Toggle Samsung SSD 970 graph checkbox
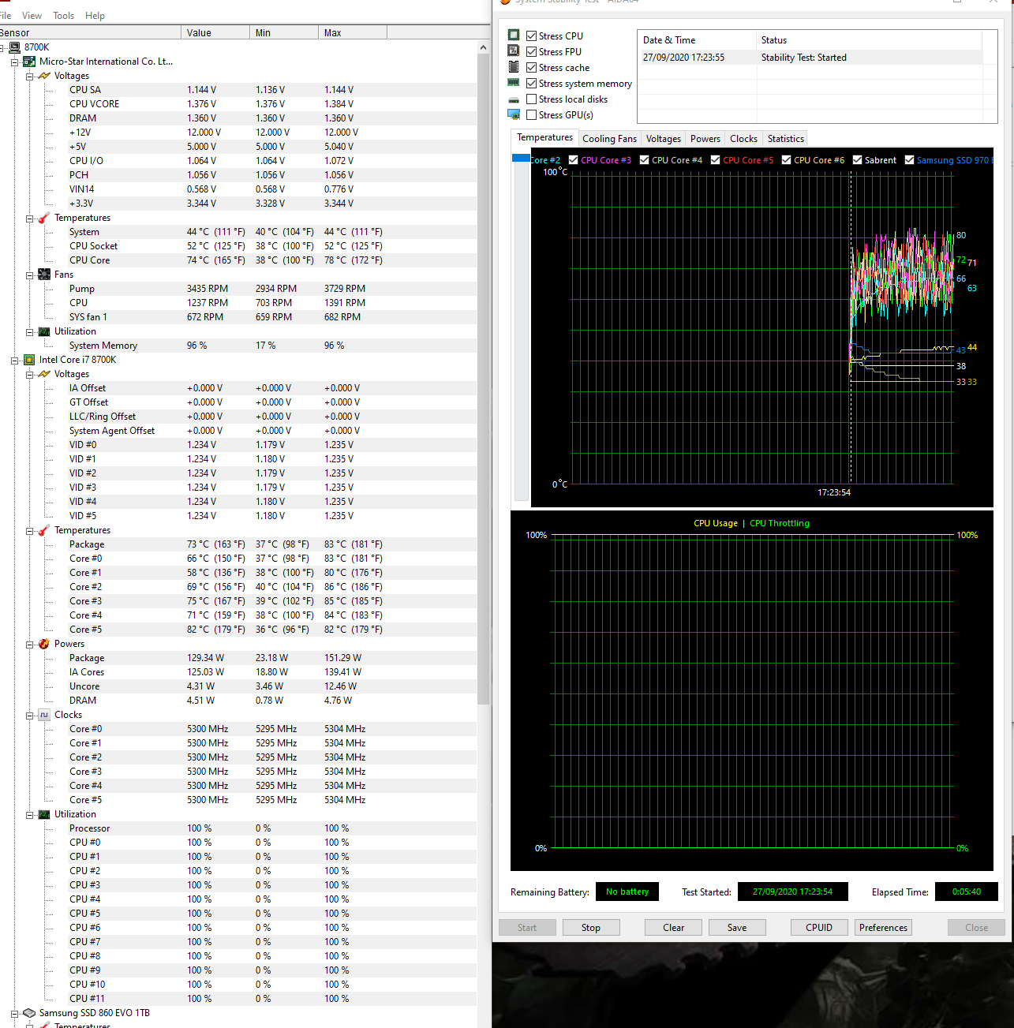Image resolution: width=1014 pixels, height=1028 pixels. [910, 160]
